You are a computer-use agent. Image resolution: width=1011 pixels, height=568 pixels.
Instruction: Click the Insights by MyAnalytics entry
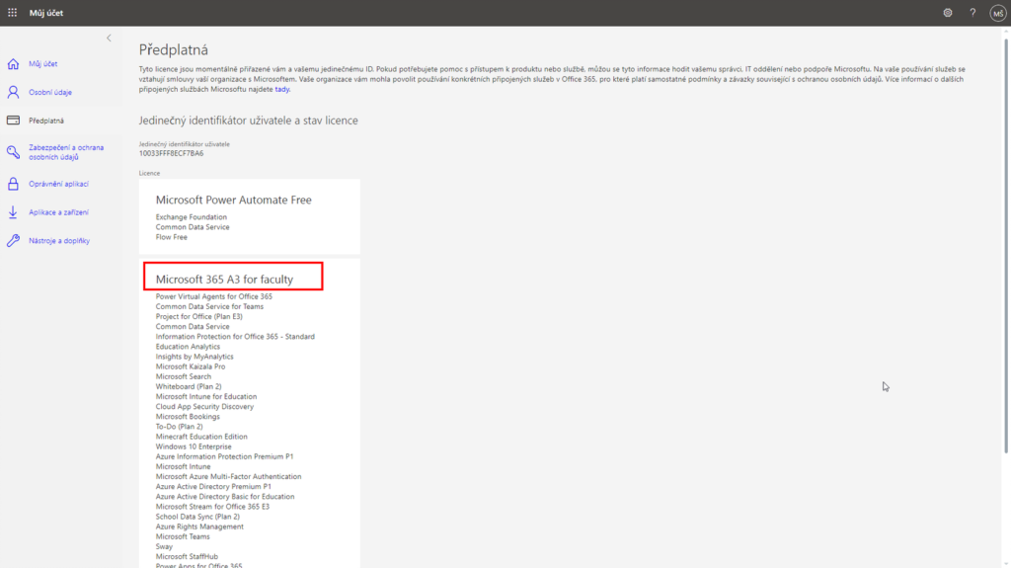coord(194,357)
